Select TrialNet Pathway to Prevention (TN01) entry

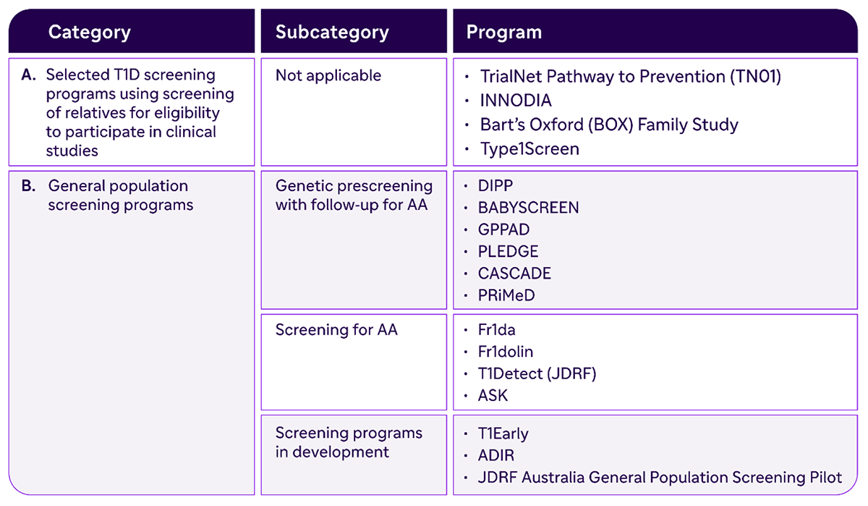point(630,77)
